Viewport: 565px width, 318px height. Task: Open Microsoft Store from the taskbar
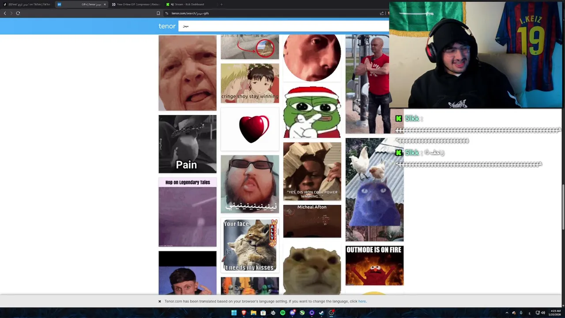(x=263, y=313)
